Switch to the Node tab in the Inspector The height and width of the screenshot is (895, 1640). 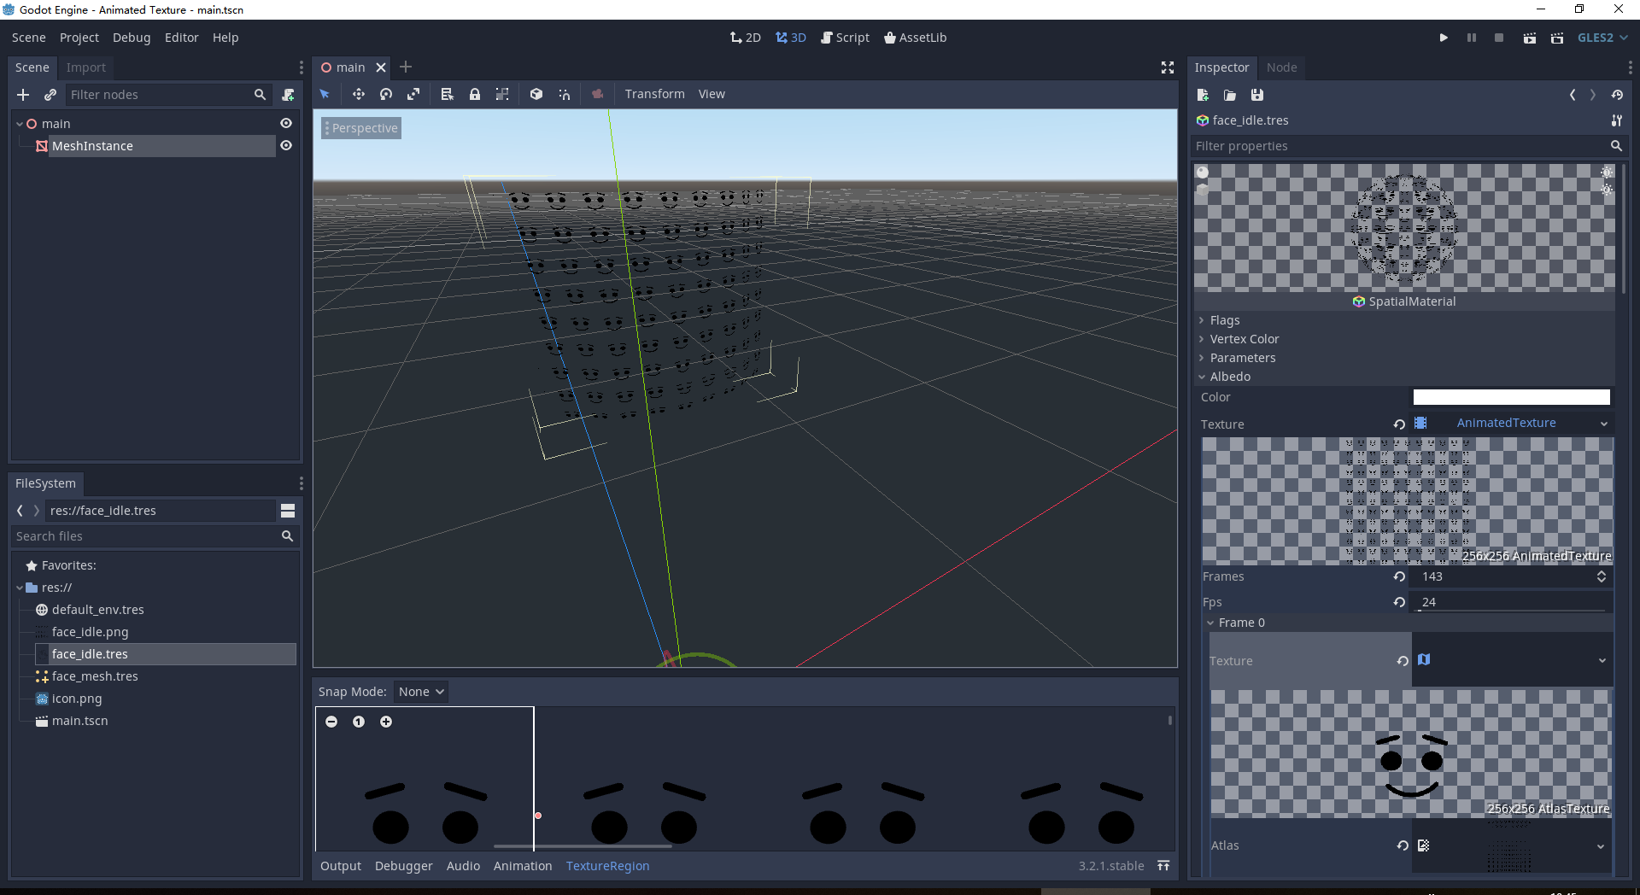pyautogui.click(x=1282, y=67)
